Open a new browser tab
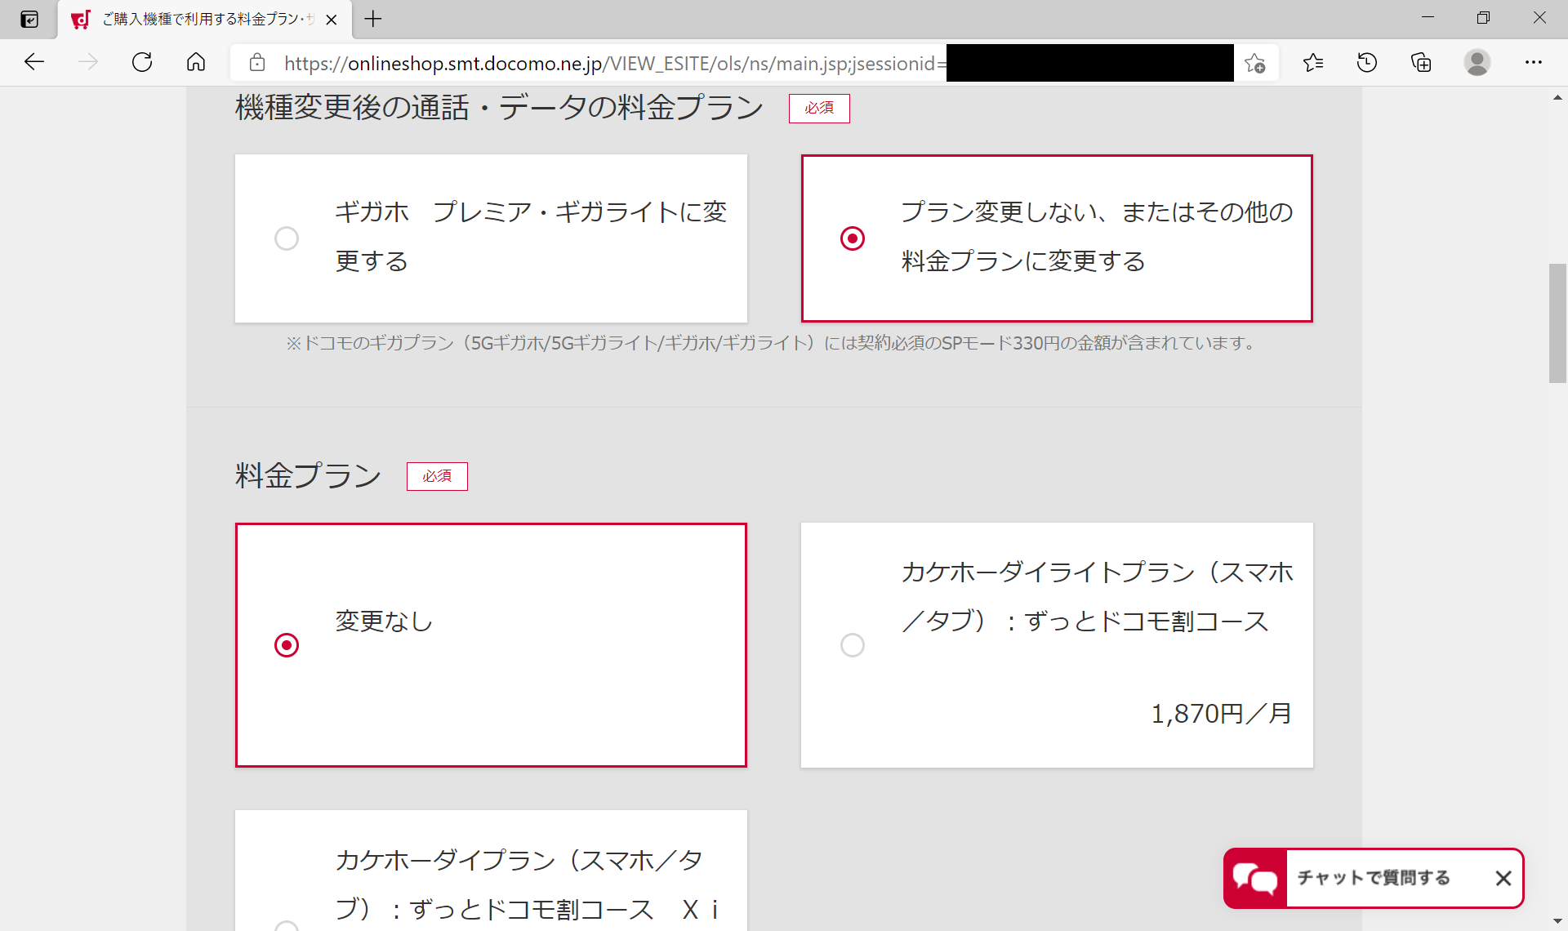This screenshot has width=1568, height=931. (x=373, y=19)
